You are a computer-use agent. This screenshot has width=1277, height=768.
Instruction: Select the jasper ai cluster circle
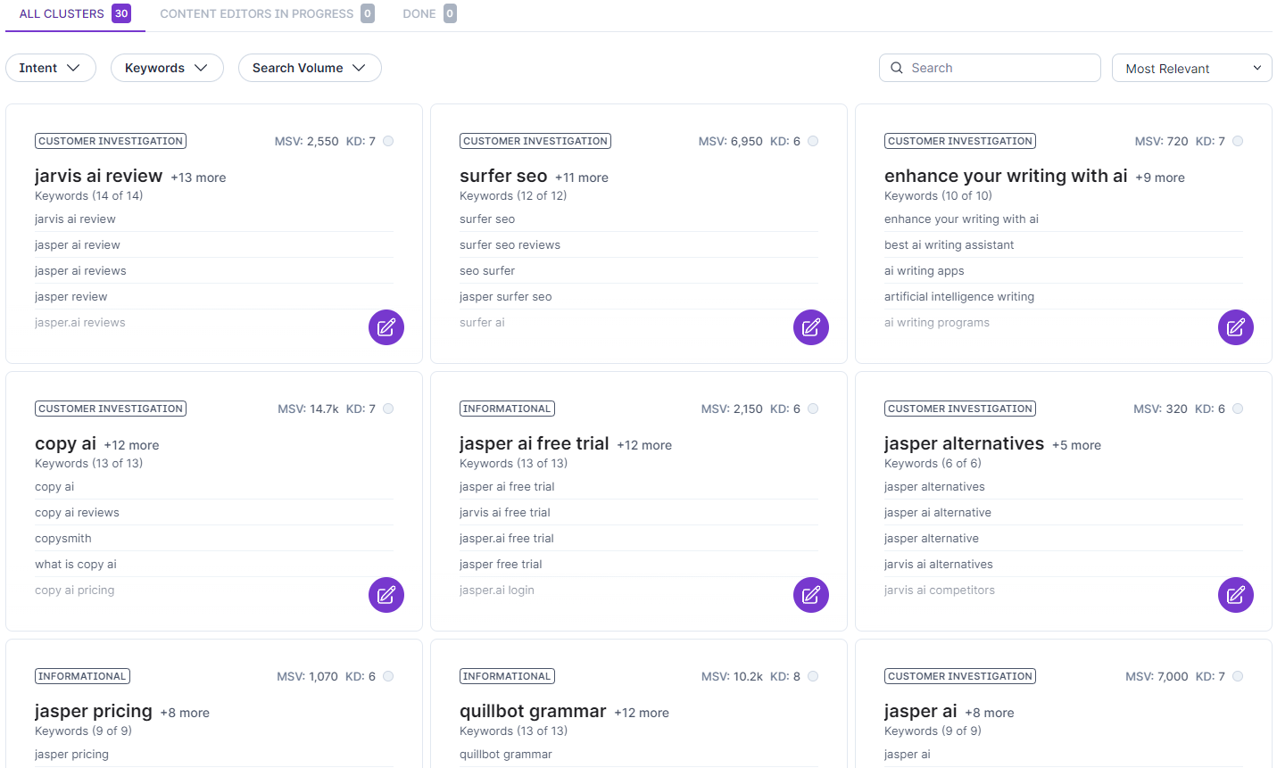1238,676
